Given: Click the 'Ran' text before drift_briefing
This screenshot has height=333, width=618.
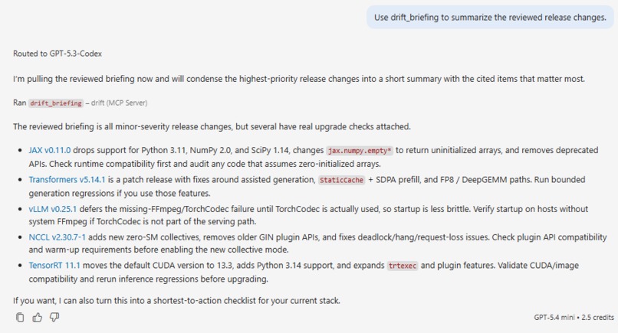Looking at the screenshot, I should [x=19, y=103].
